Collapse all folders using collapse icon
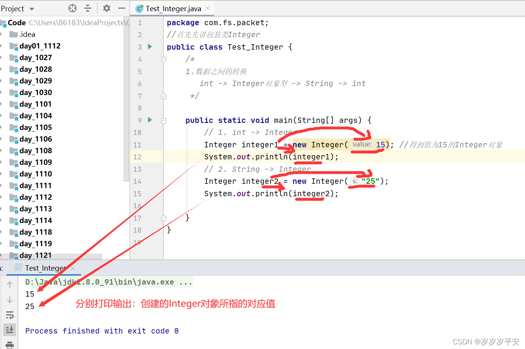Viewport: 525px width, 349px height. pyautogui.click(x=88, y=8)
